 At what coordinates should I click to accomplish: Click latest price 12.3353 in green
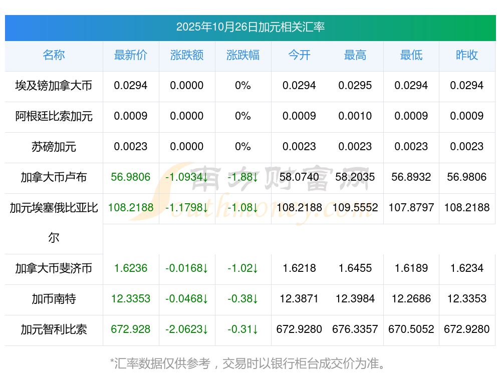[x=131, y=299]
